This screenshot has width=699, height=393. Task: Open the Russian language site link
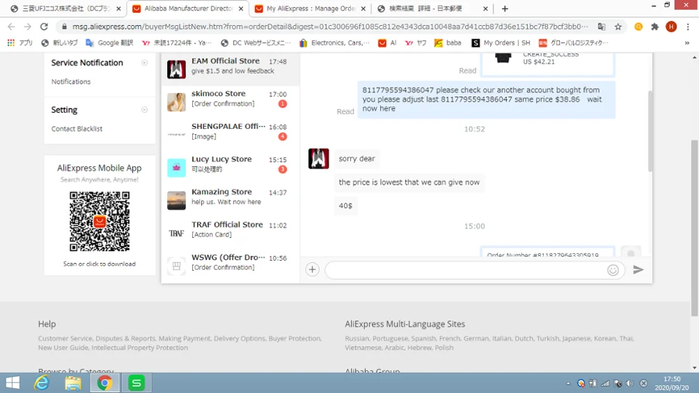click(356, 338)
